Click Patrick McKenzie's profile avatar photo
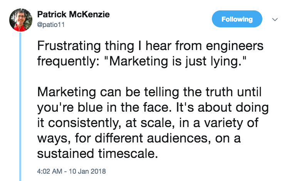 point(20,21)
